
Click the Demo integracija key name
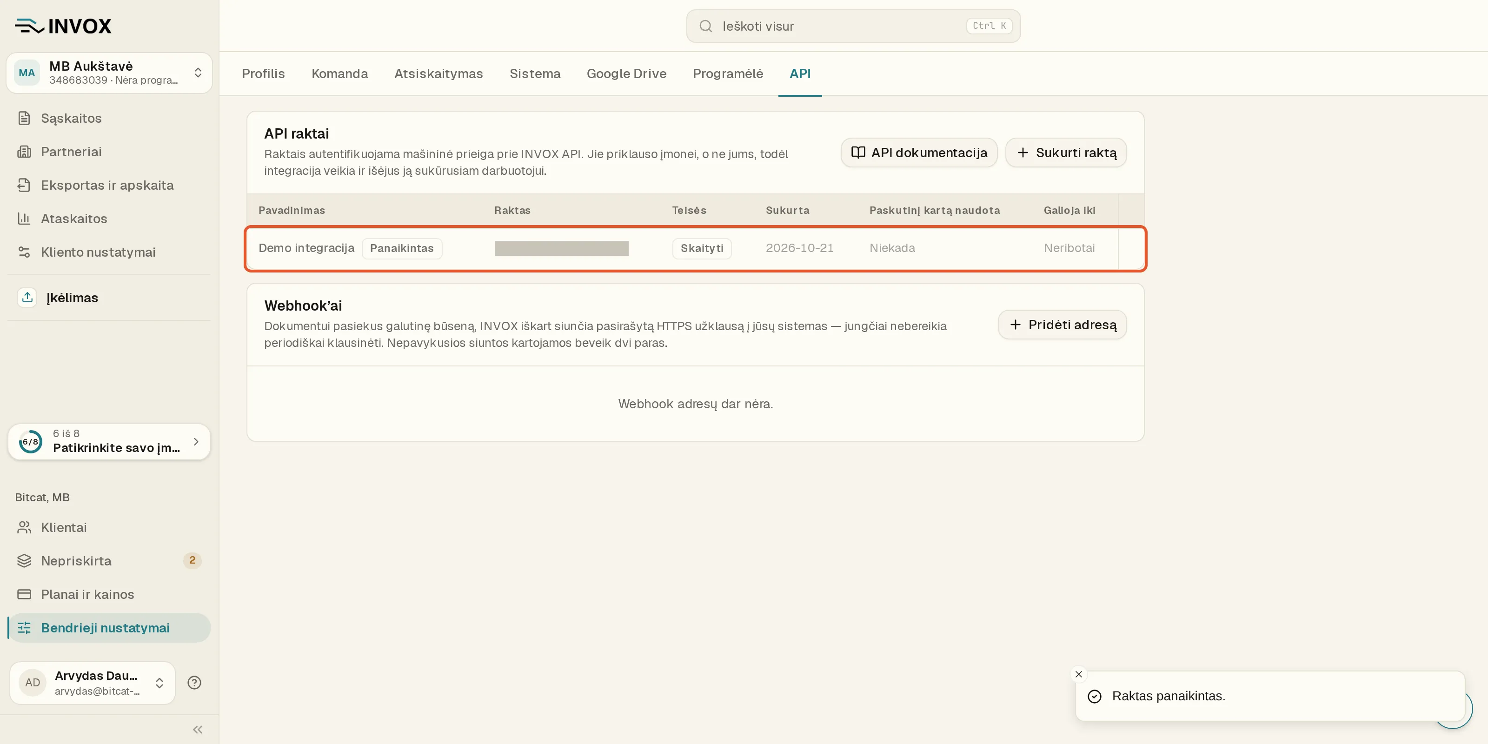pos(307,248)
